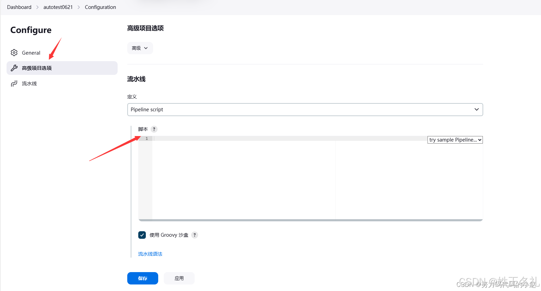Click the Configure page title
The image size is (541, 291).
pos(31,30)
